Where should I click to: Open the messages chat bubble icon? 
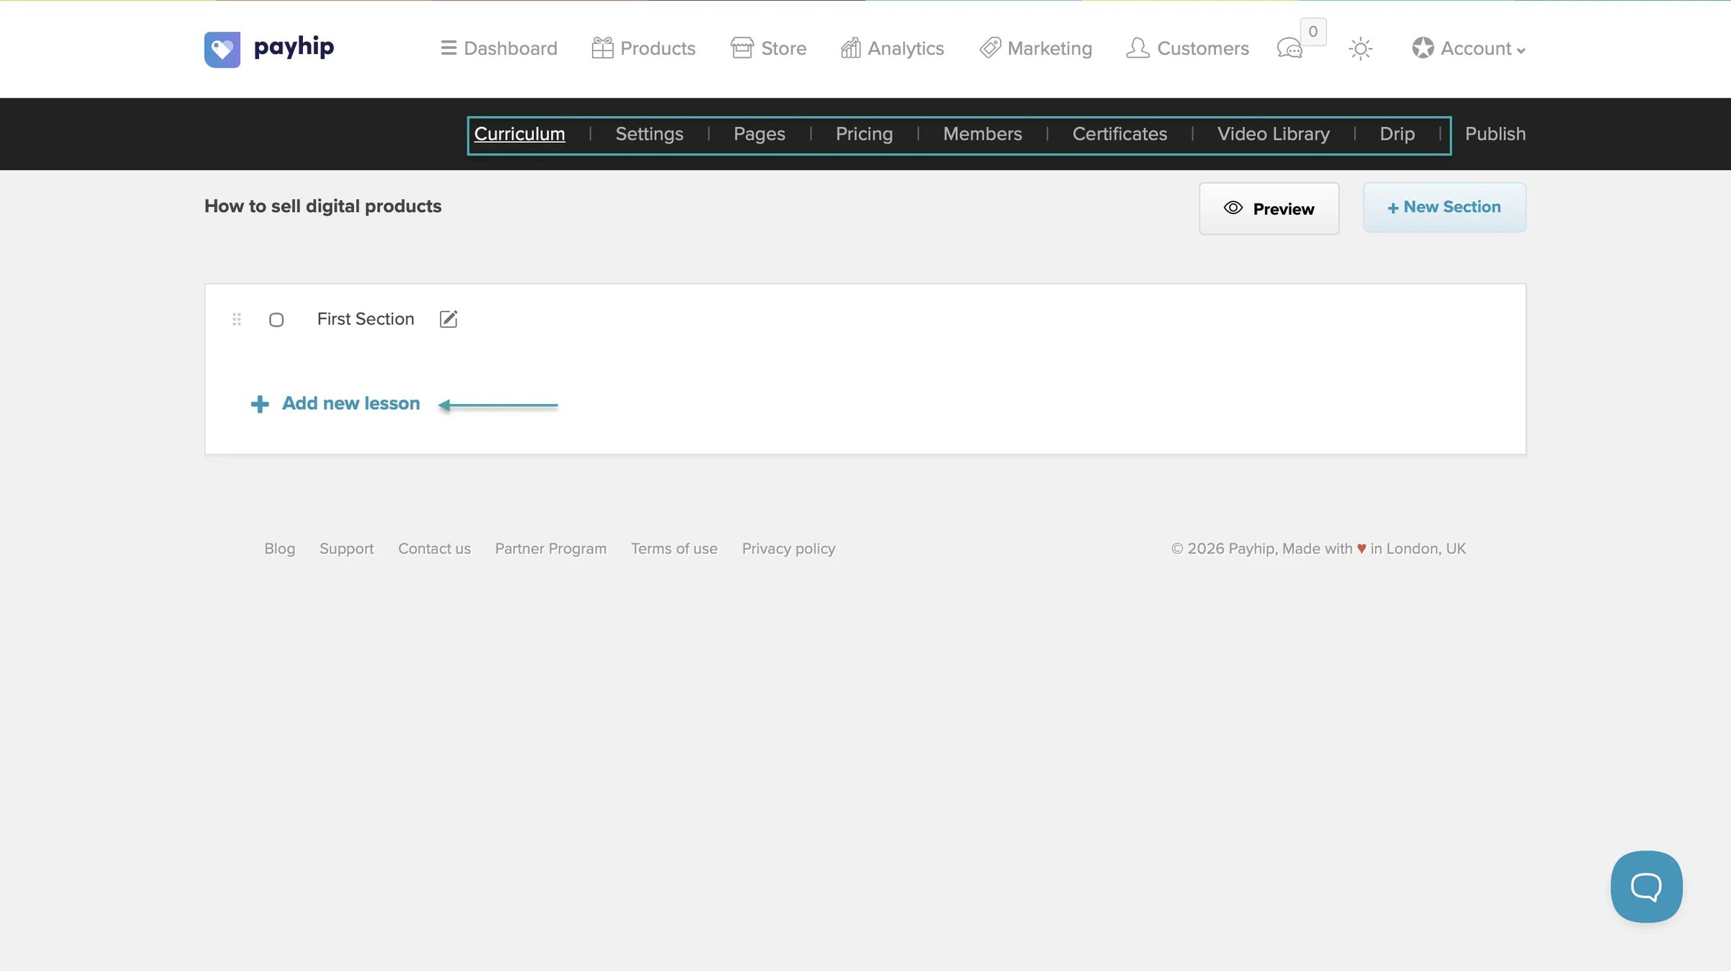[1290, 49]
